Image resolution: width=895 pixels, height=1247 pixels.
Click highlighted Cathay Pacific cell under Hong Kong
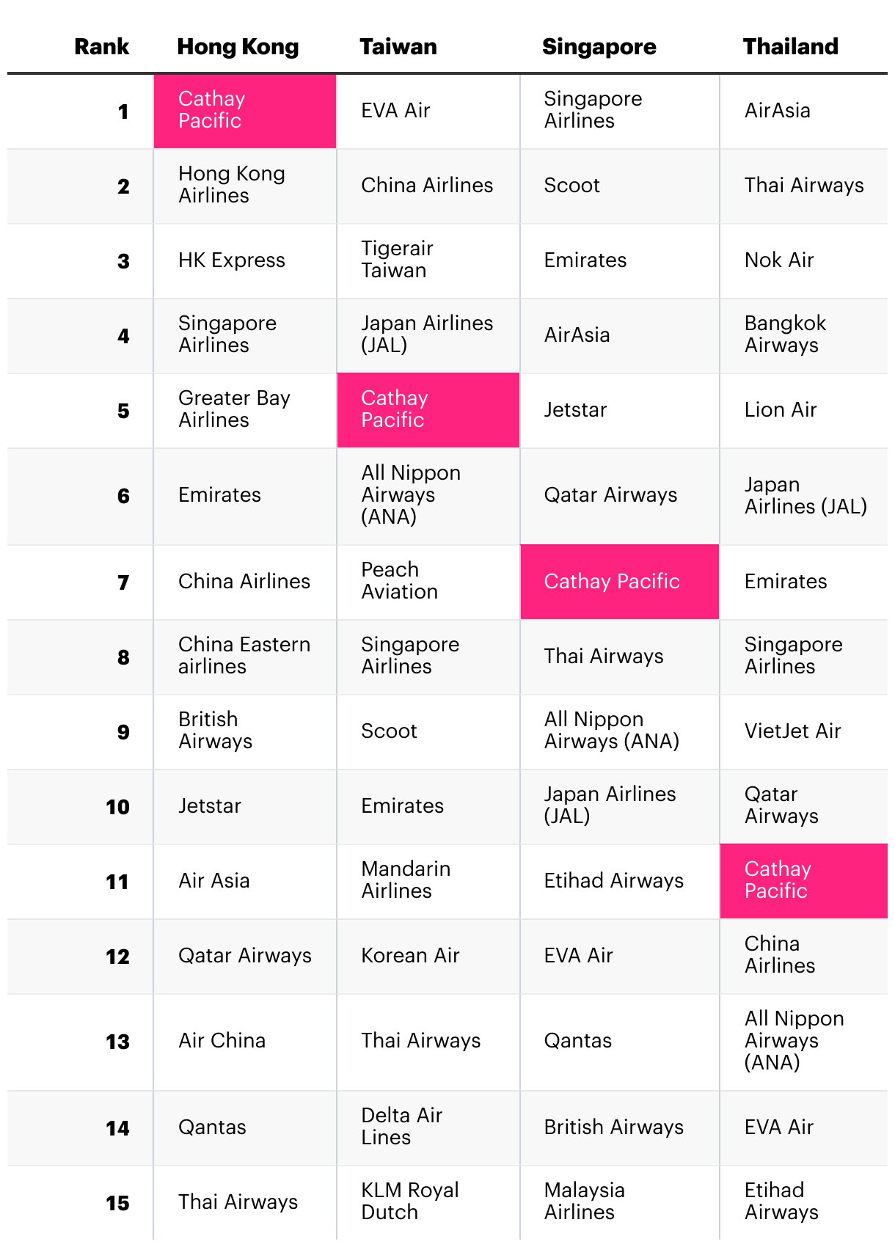point(245,110)
